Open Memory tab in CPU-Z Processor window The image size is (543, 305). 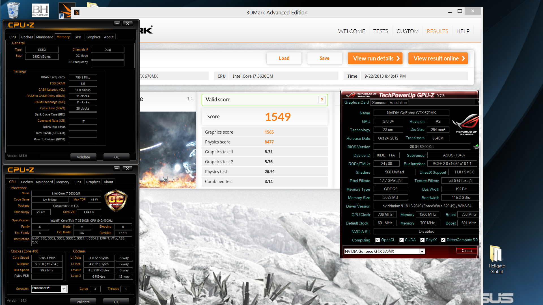tap(63, 182)
